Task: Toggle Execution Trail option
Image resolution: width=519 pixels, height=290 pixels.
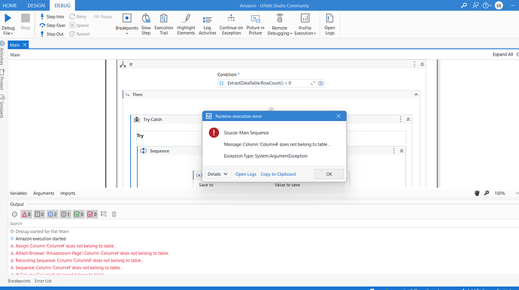Action: click(164, 24)
